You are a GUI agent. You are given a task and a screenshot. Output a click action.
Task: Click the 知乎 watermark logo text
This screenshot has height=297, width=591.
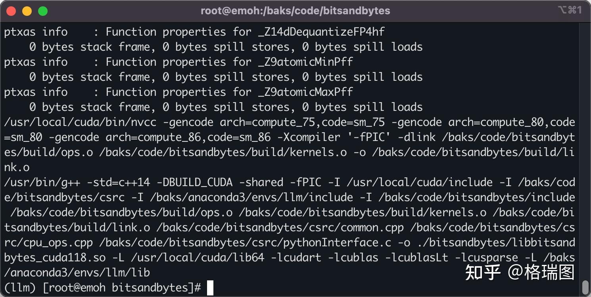[x=483, y=272]
